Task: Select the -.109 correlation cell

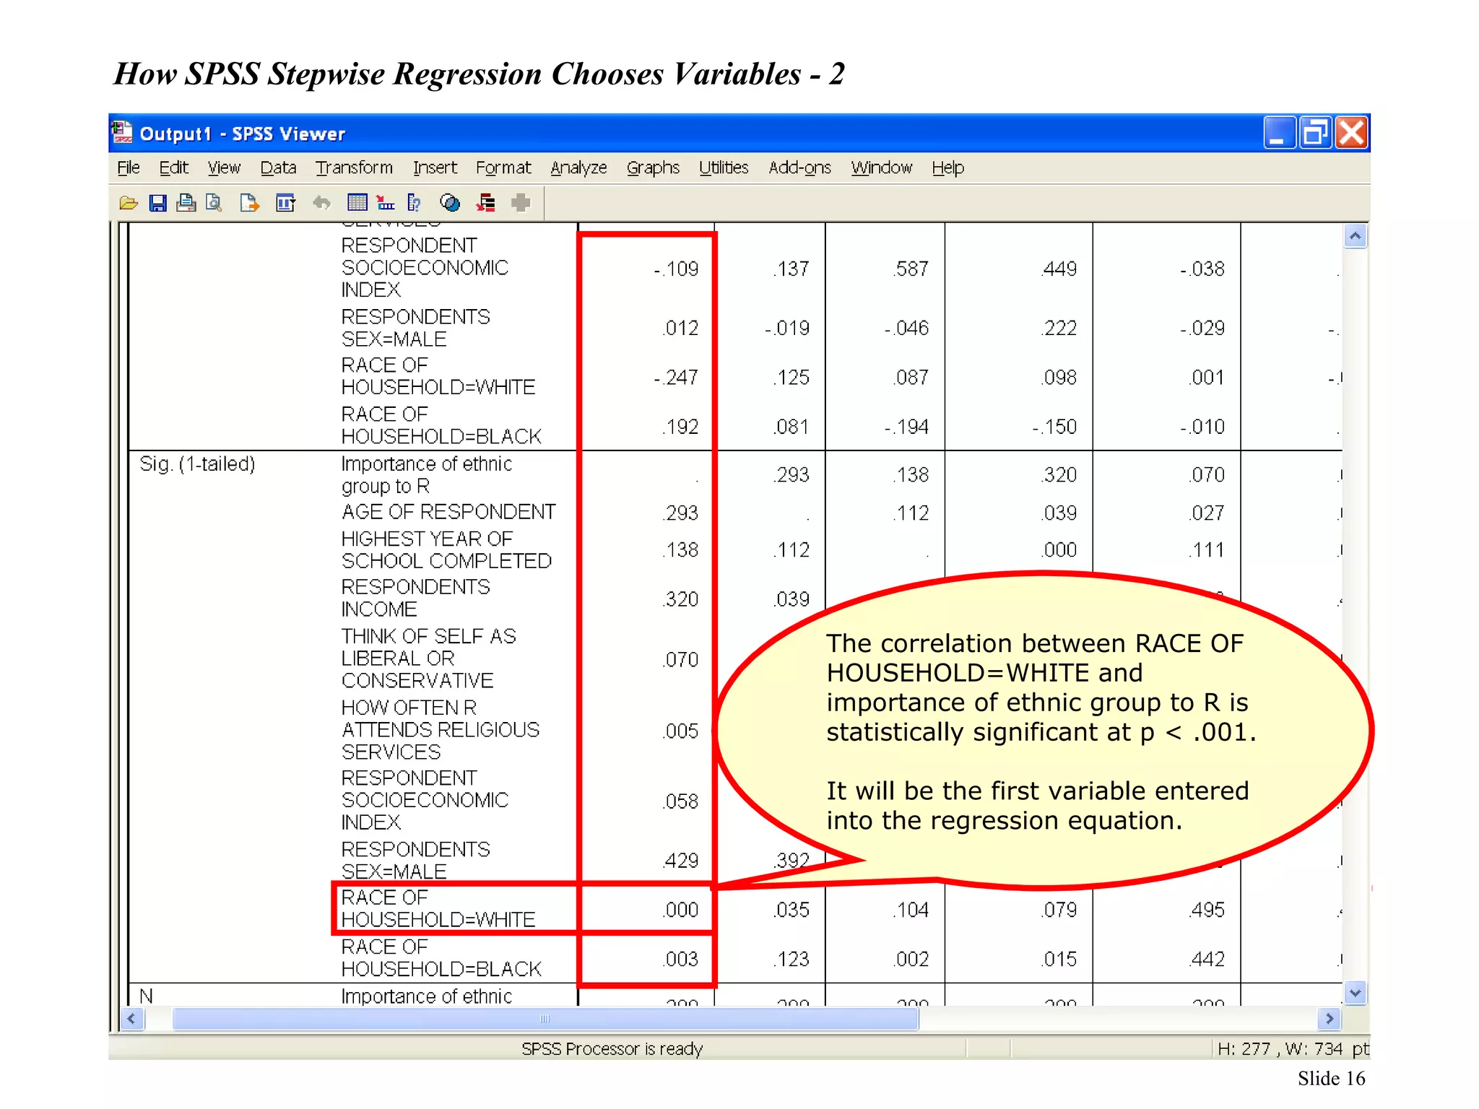Action: tap(676, 269)
